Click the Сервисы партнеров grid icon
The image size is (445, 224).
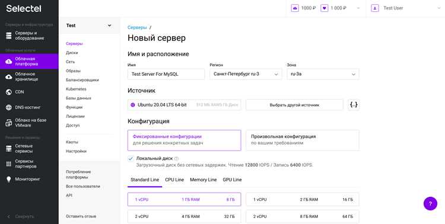click(9, 164)
